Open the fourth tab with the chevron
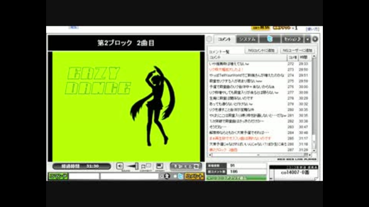Image resolution: width=369 pixels, height=207 pixels. pos(292,39)
